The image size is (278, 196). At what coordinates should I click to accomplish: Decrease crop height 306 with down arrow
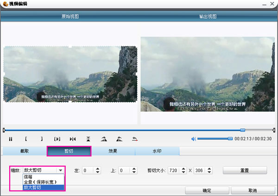pos(209,172)
